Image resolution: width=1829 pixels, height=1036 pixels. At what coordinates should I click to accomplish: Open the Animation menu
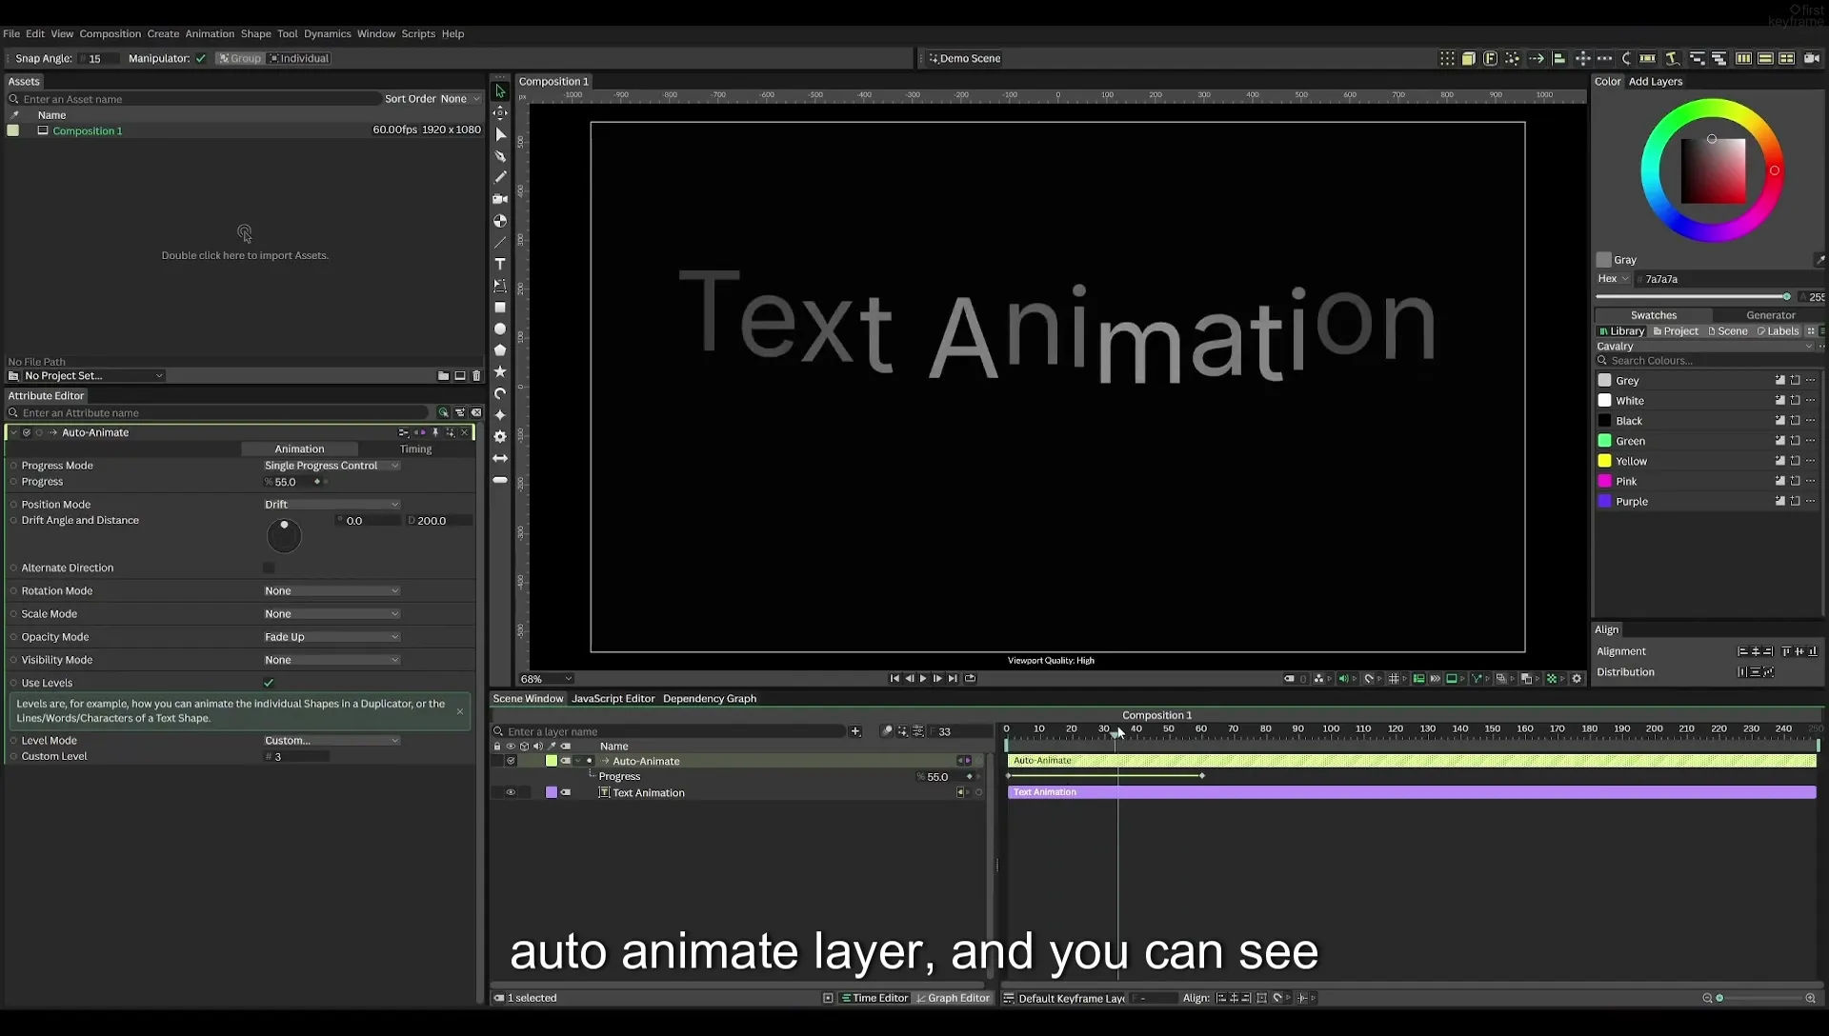pyautogui.click(x=210, y=33)
